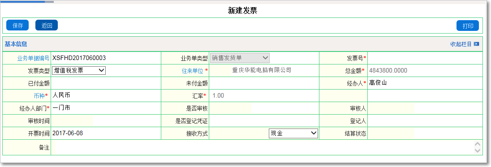Click the 开票时间 date 2017-06-08
491x167 pixels.
(68, 133)
